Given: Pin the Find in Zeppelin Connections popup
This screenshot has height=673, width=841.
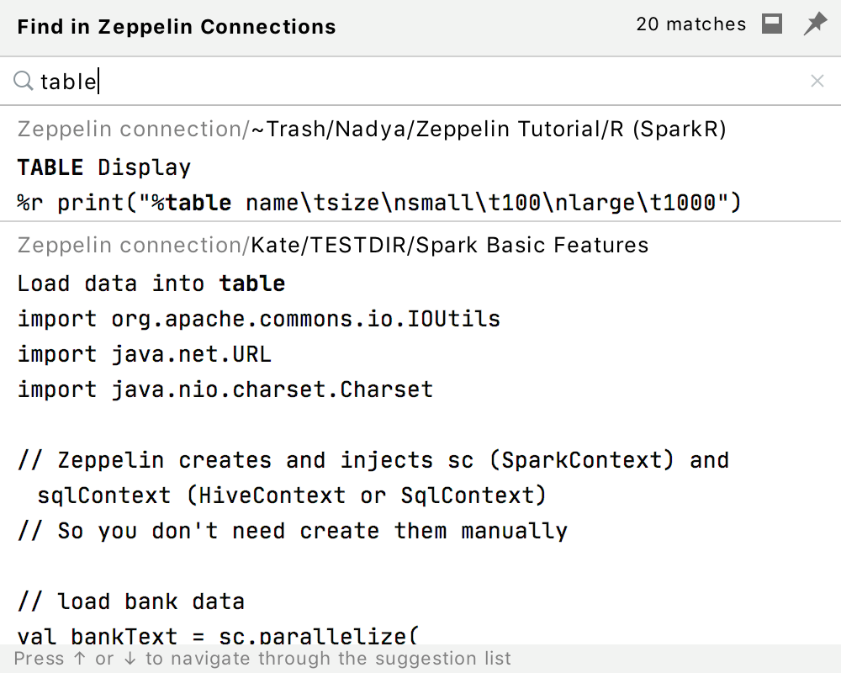Looking at the screenshot, I should pyautogui.click(x=814, y=24).
